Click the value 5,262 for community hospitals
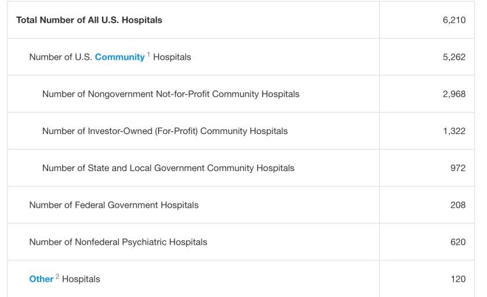 [453, 57]
